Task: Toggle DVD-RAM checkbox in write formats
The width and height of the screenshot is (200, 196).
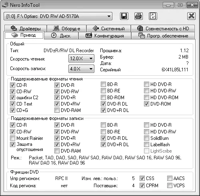Action: pos(57,151)
